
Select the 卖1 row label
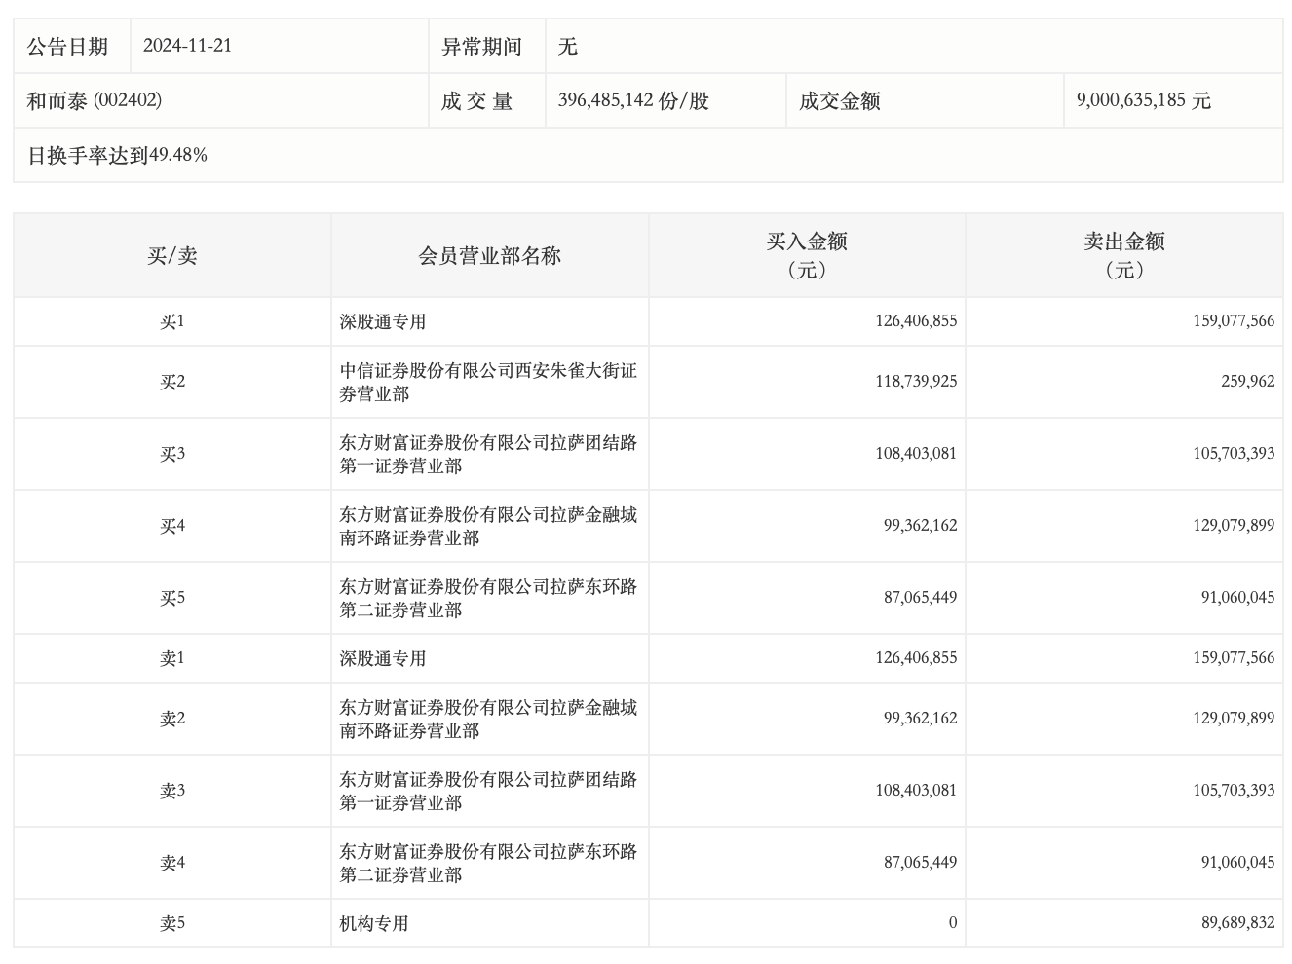click(x=160, y=657)
